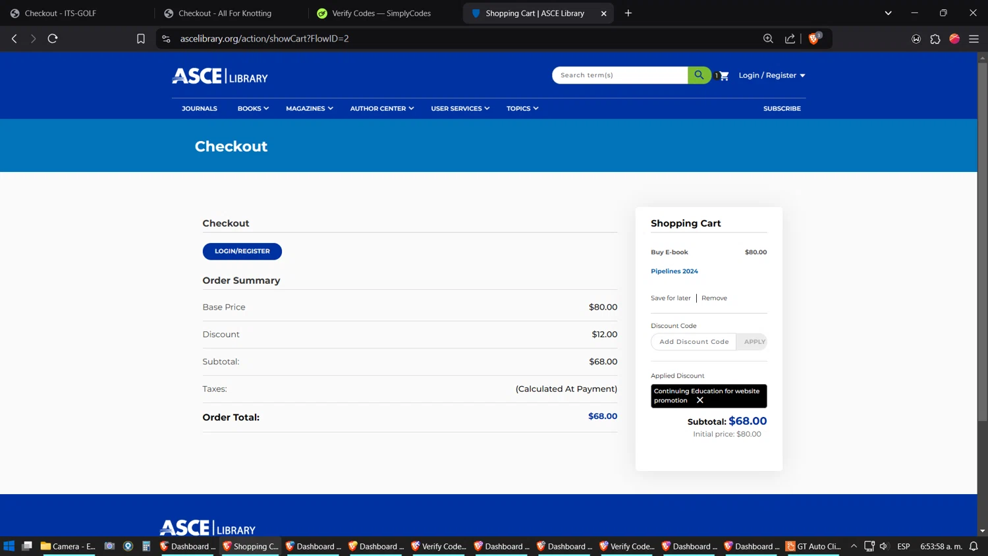Image resolution: width=988 pixels, height=556 pixels.
Task: Switch to Verify Codes — SimplyCodes tab
Action: pyautogui.click(x=385, y=13)
